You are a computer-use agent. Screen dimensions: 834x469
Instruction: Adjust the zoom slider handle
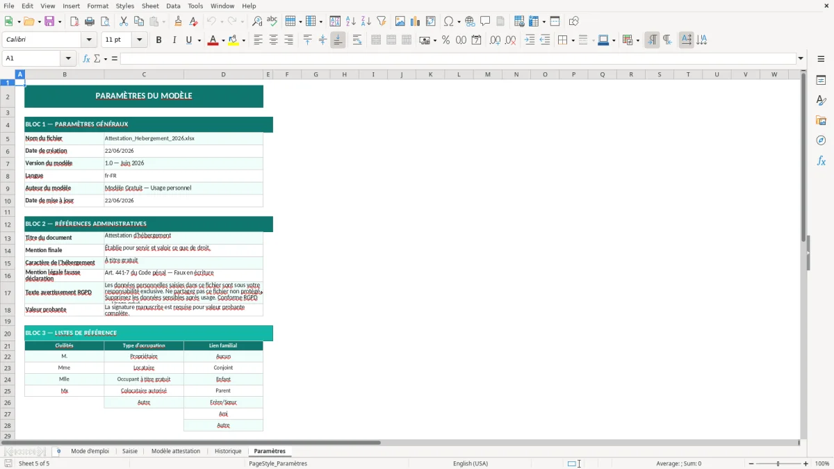pos(778,463)
